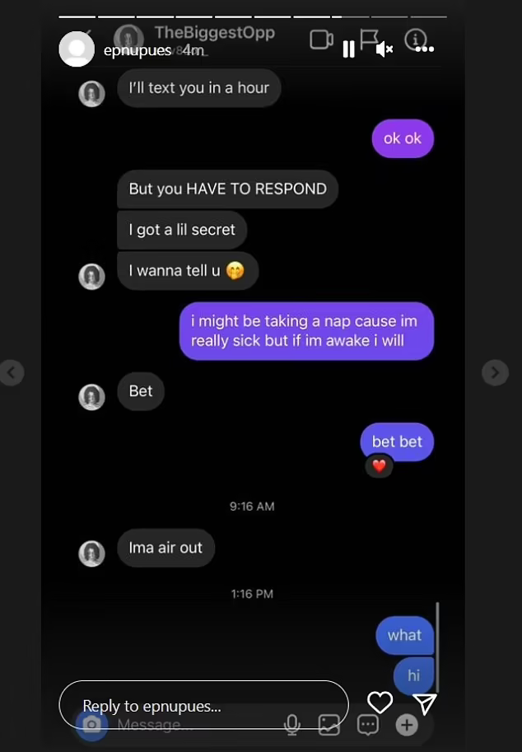Image resolution: width=522 pixels, height=752 pixels.
Task: Open the image gallery icon
Action: tap(329, 724)
